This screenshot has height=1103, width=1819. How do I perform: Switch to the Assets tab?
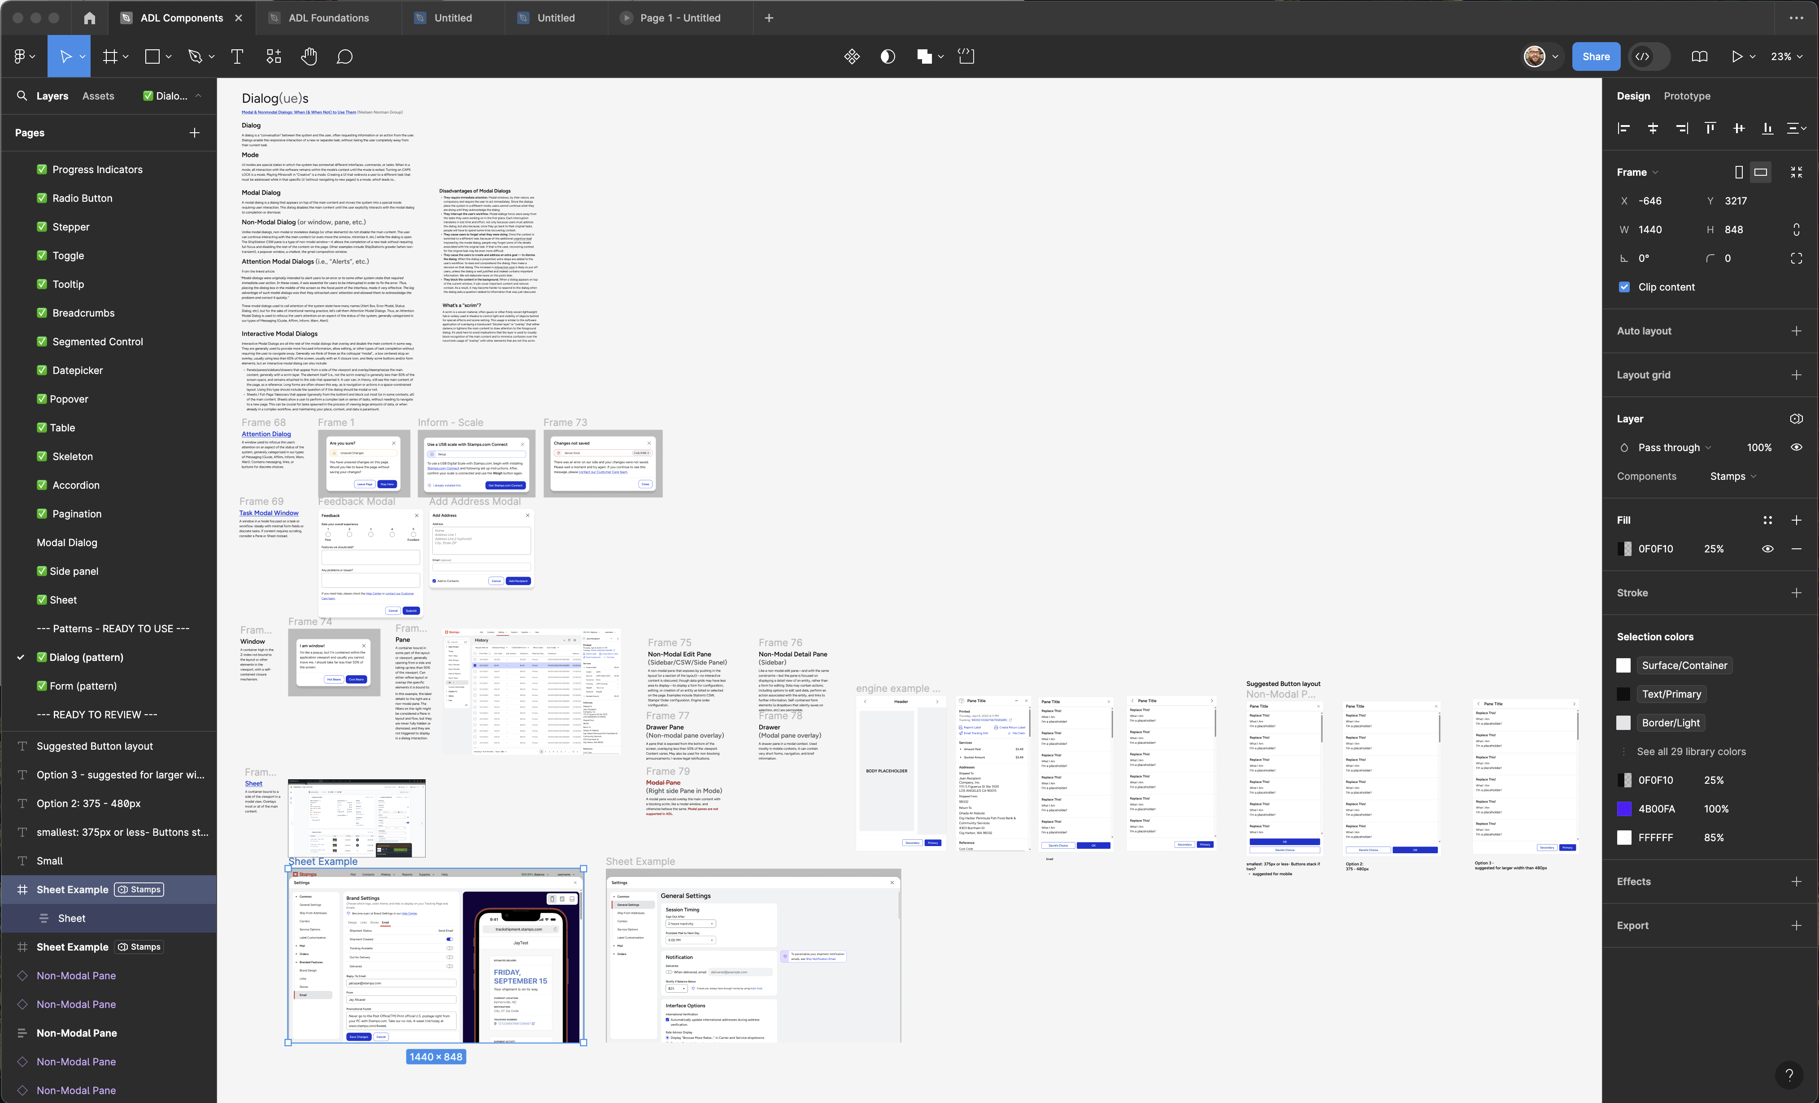point(98,96)
